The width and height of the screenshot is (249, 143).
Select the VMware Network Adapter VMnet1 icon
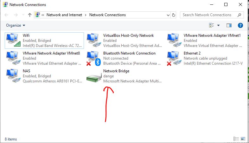pyautogui.click(x=174, y=40)
